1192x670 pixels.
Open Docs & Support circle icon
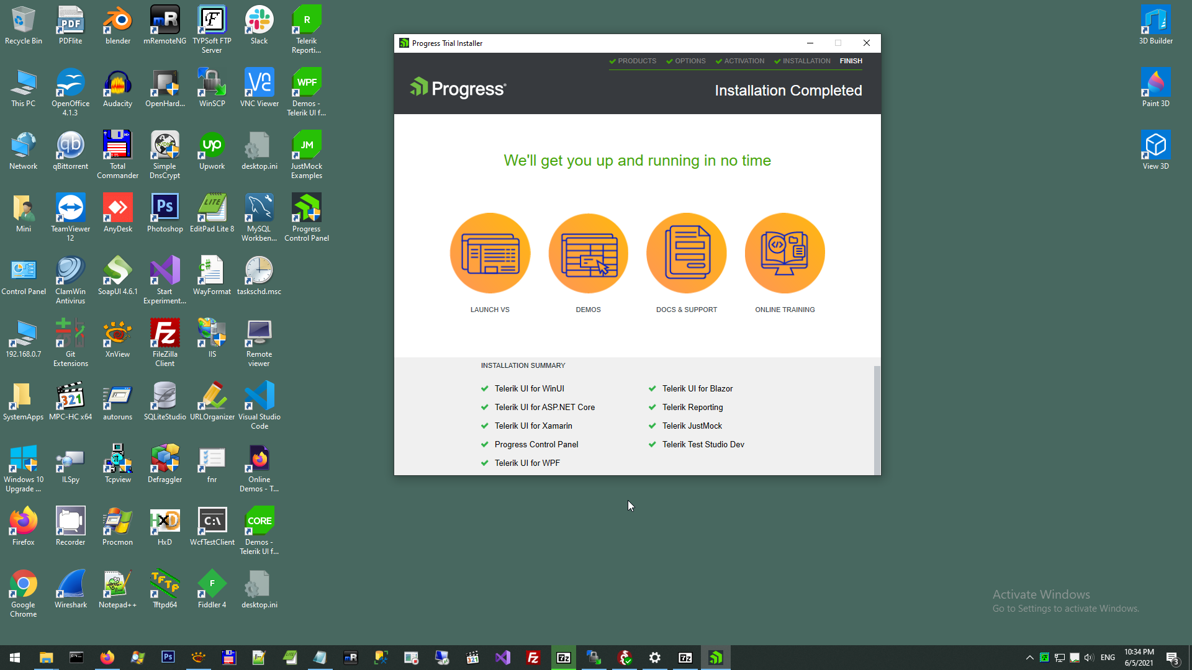click(x=686, y=253)
